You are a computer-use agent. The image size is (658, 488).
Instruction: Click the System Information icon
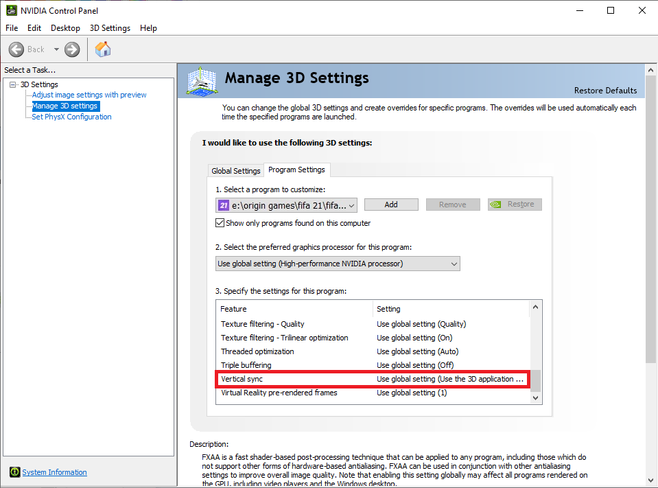pyautogui.click(x=14, y=472)
